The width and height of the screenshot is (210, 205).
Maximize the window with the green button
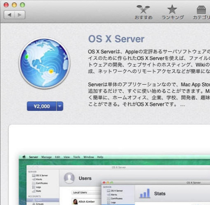(22, 5)
